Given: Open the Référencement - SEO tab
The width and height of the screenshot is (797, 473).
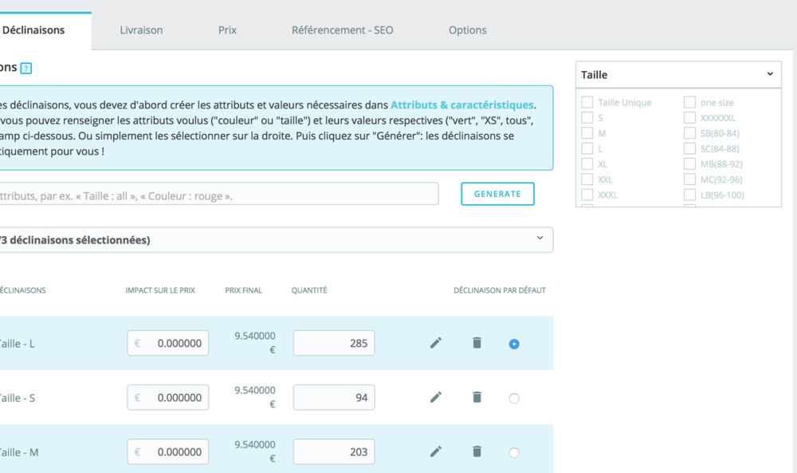Looking at the screenshot, I should [x=342, y=30].
